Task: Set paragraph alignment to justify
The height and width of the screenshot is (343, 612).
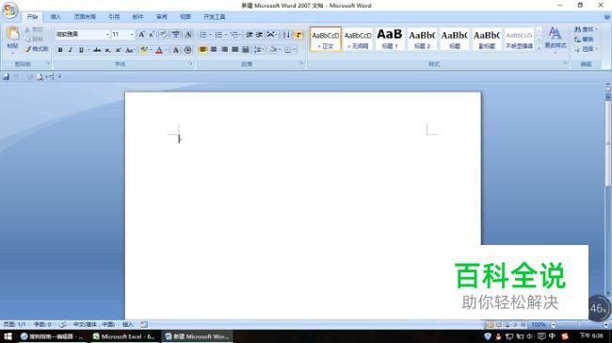Action: [x=234, y=50]
